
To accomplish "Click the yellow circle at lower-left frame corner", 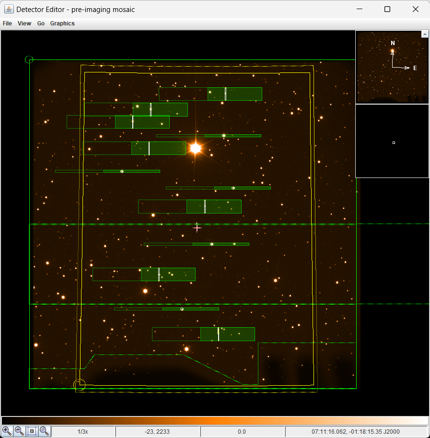I will tap(79, 385).
